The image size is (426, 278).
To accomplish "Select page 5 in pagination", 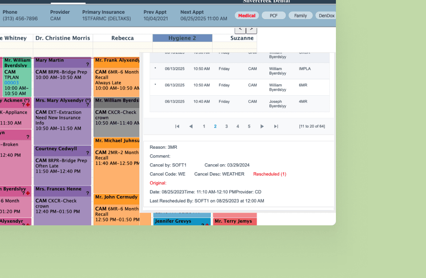I will coord(249,127).
